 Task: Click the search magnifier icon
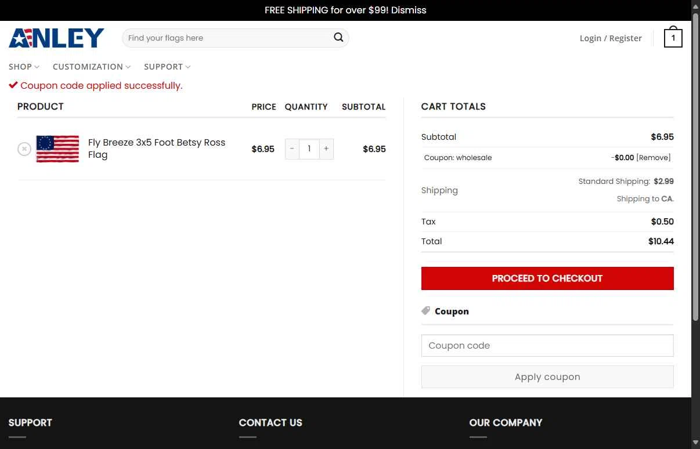[x=338, y=38]
